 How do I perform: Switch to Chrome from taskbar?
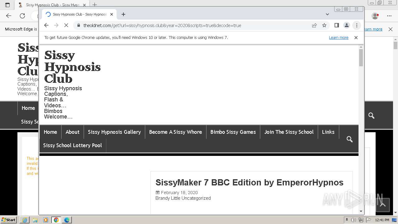tap(56, 220)
